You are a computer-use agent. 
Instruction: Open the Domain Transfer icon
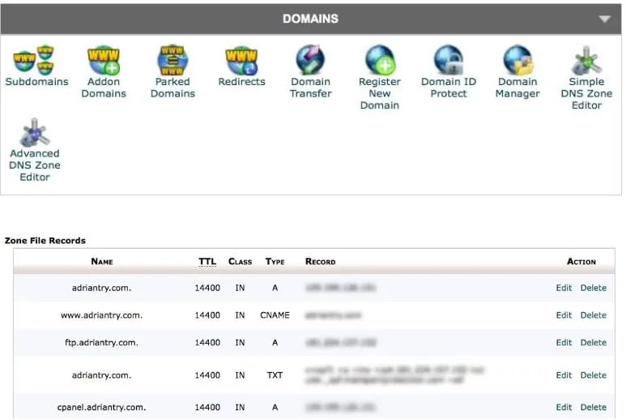[x=311, y=61]
